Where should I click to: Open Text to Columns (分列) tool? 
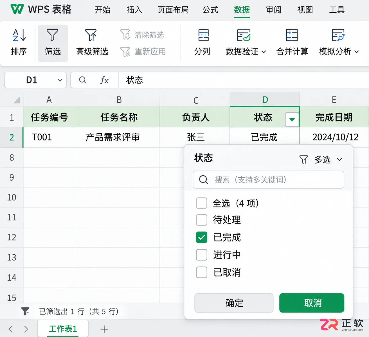(202, 43)
